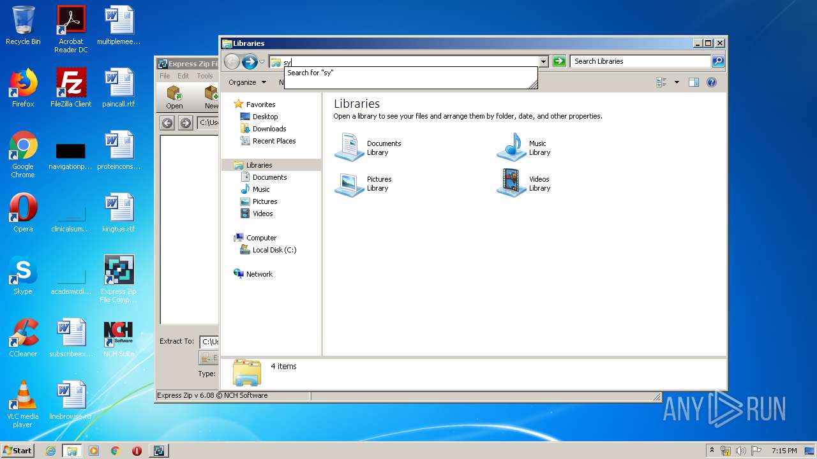Open Tools menu in Express Zip

point(205,76)
